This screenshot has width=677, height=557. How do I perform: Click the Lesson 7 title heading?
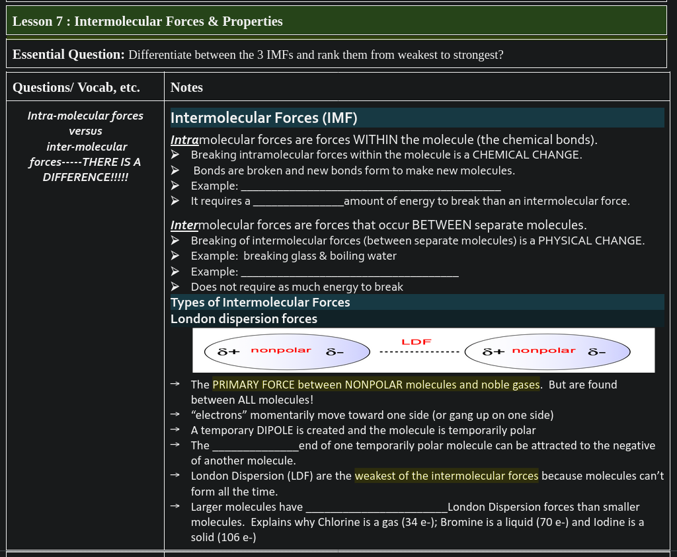147,21
